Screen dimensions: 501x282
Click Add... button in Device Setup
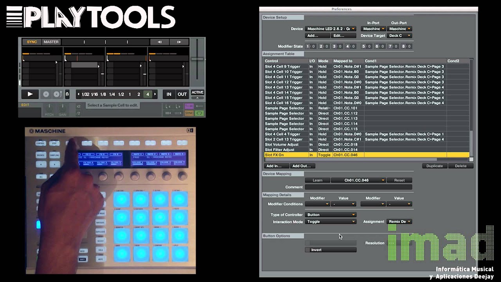click(x=317, y=36)
